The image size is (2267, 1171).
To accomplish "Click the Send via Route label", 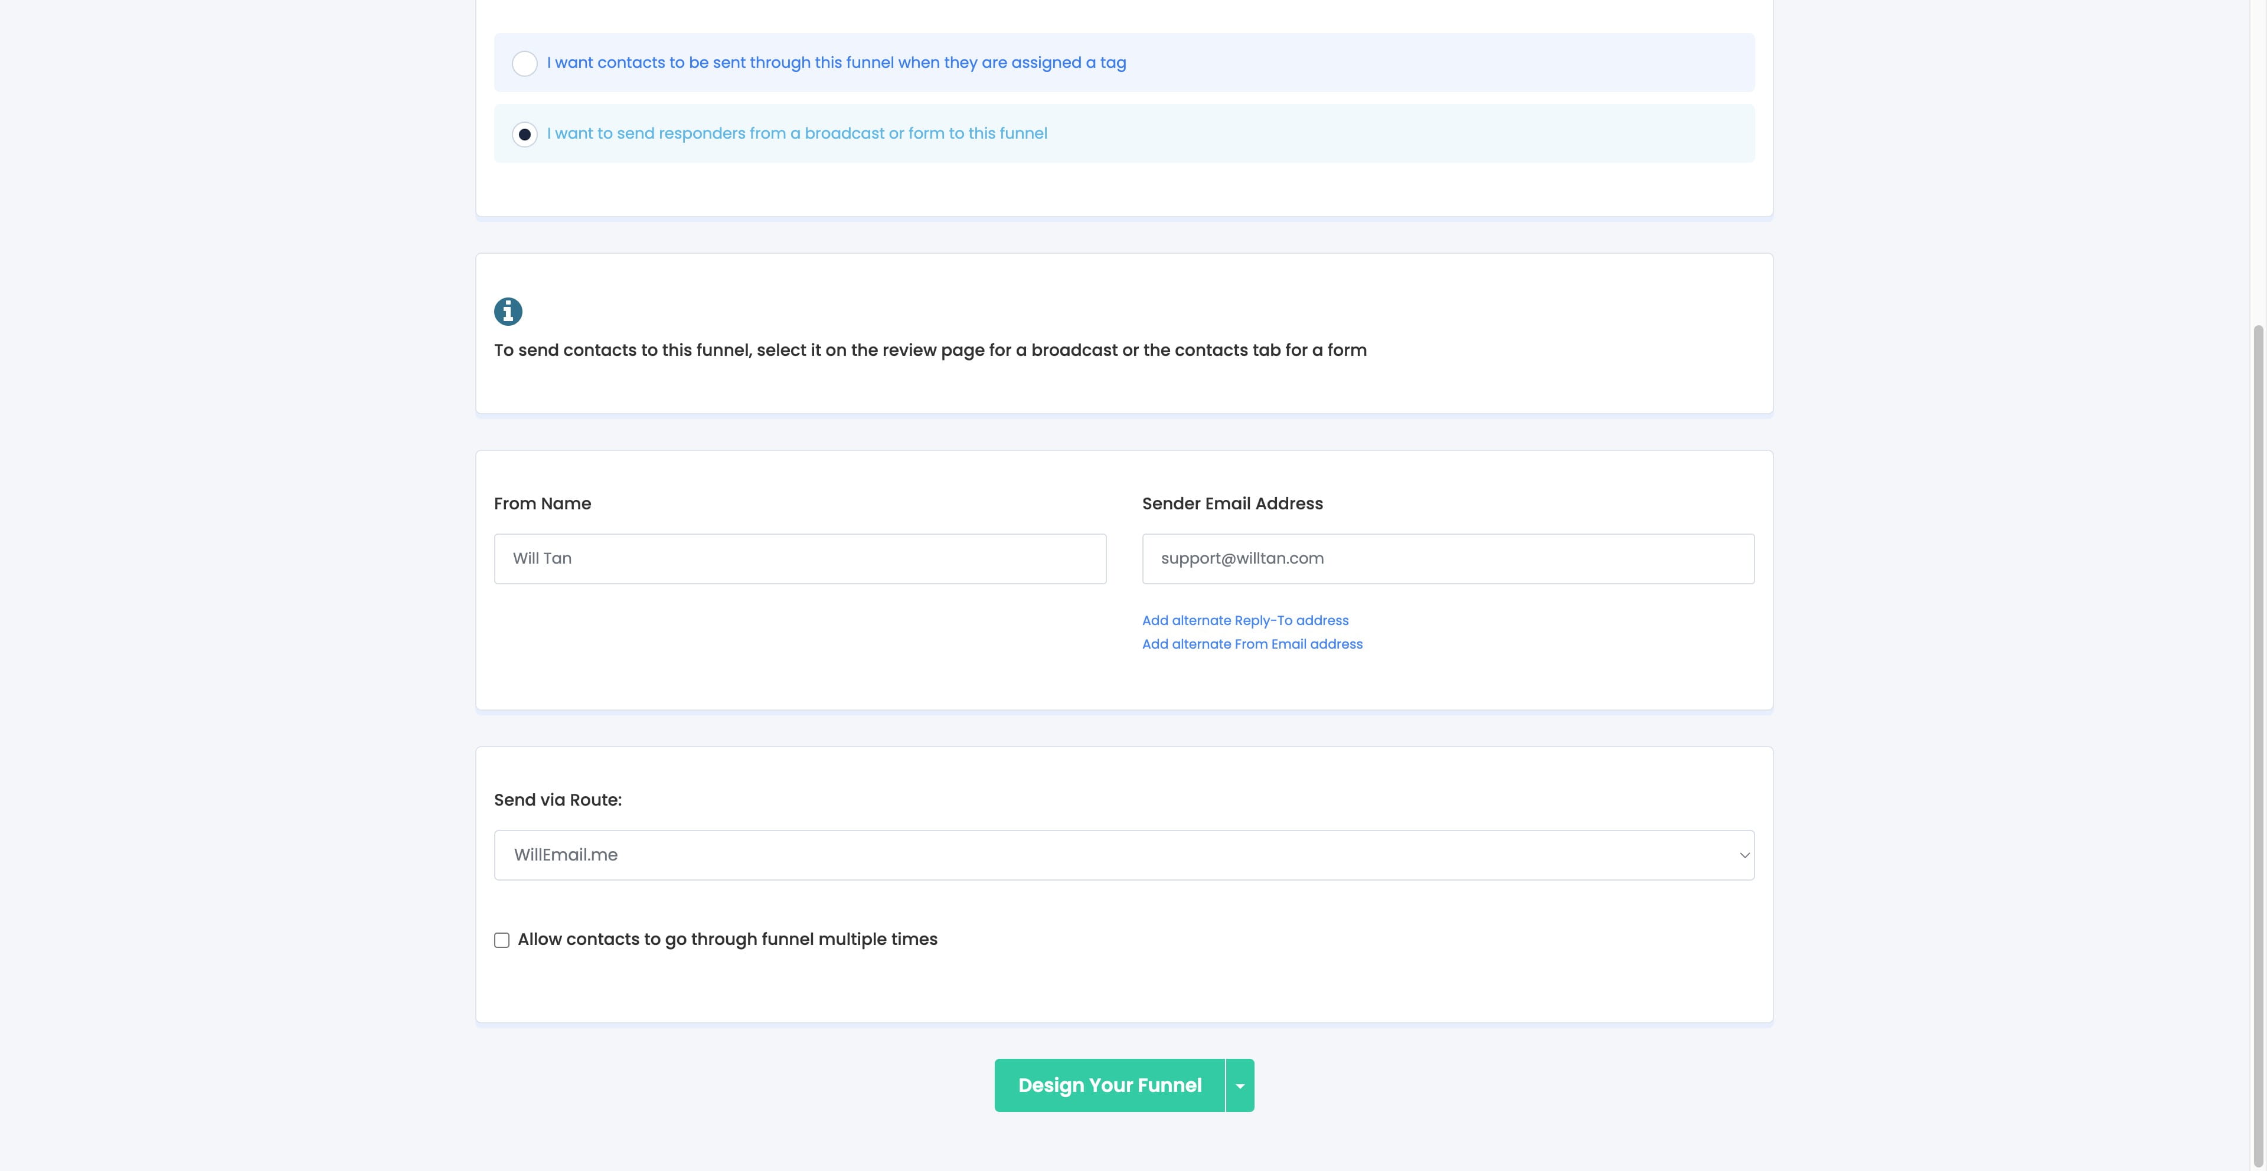I will pyautogui.click(x=558, y=799).
